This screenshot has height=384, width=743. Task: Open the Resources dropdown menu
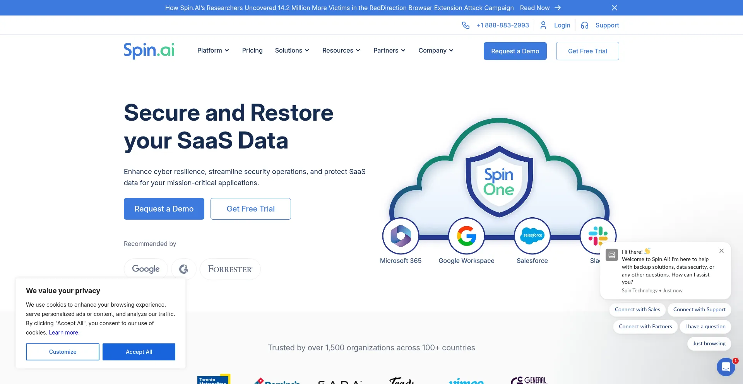click(341, 51)
